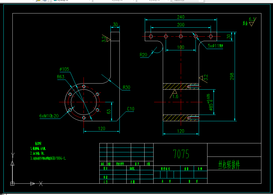Image resolution: width=273 pixels, height=195 pixels.
Task: Pick the R20 radius label
Action: 144,55
